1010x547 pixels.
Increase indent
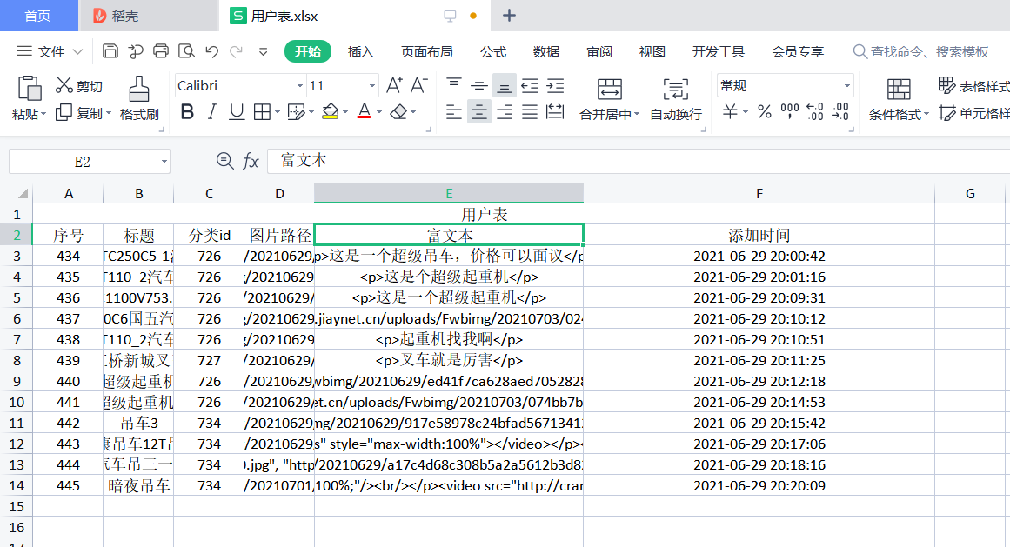(x=555, y=85)
